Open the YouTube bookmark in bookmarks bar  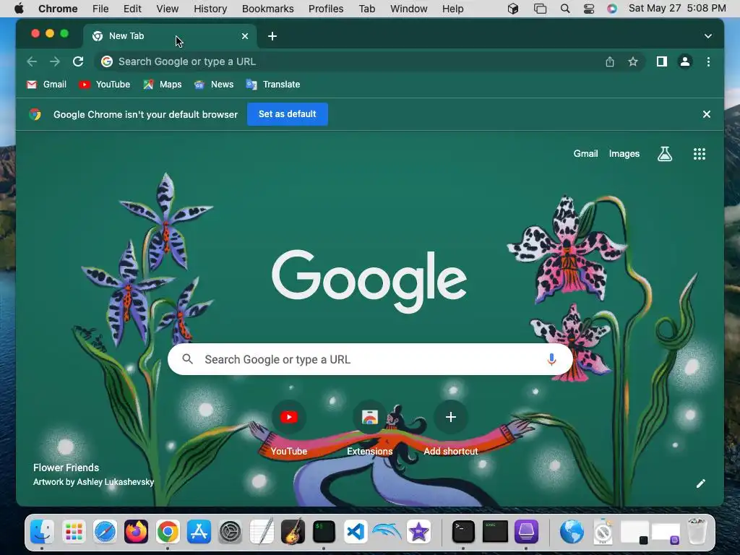(x=104, y=85)
